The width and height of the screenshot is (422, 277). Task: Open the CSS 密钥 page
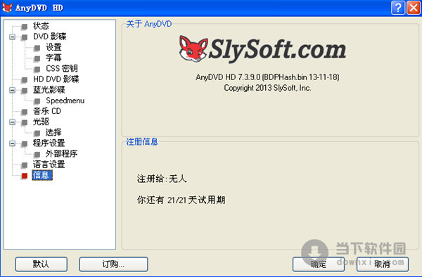62,68
